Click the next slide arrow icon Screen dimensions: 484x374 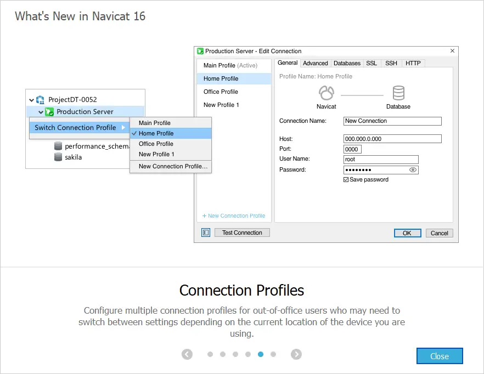point(296,354)
